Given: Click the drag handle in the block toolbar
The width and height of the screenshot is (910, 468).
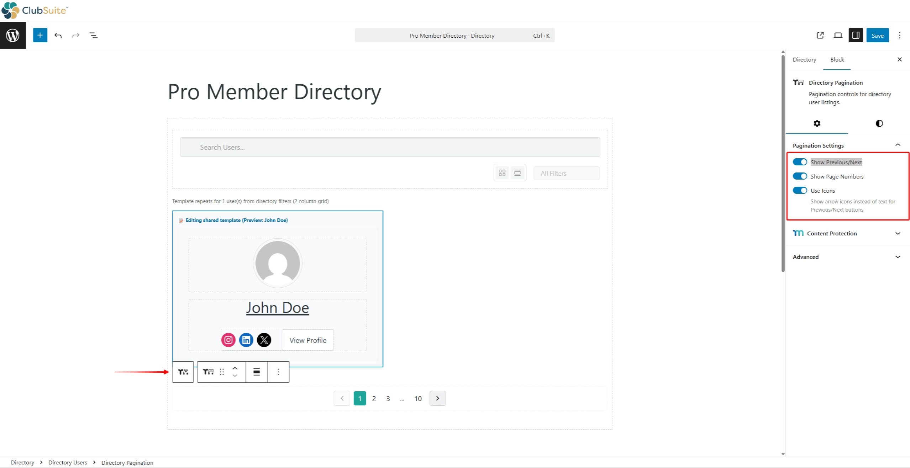Looking at the screenshot, I should click(x=222, y=372).
